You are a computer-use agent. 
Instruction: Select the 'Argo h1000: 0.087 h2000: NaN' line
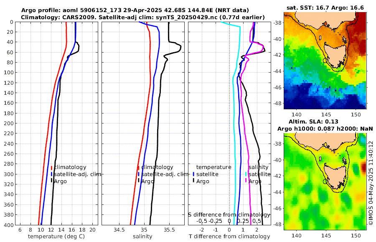click(x=325, y=129)
